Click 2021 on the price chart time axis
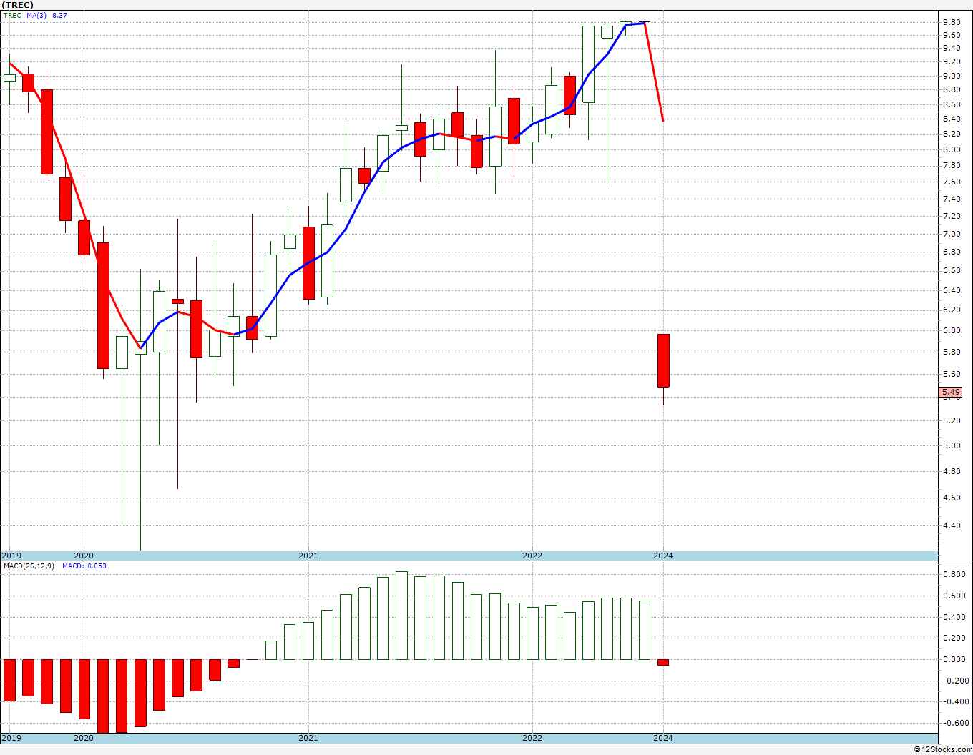973x755 pixels. pos(308,556)
